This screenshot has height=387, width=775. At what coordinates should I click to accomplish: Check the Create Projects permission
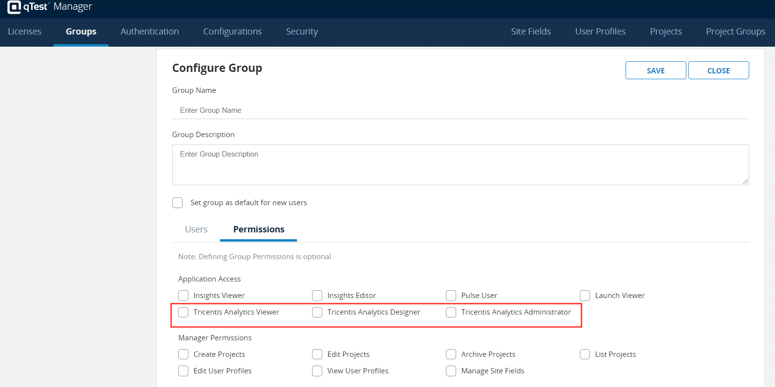(184, 354)
